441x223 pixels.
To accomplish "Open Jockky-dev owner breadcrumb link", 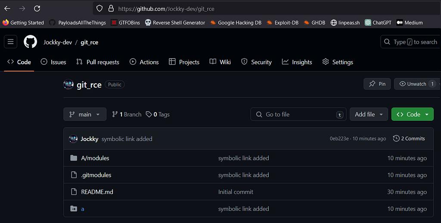I will (x=58, y=42).
